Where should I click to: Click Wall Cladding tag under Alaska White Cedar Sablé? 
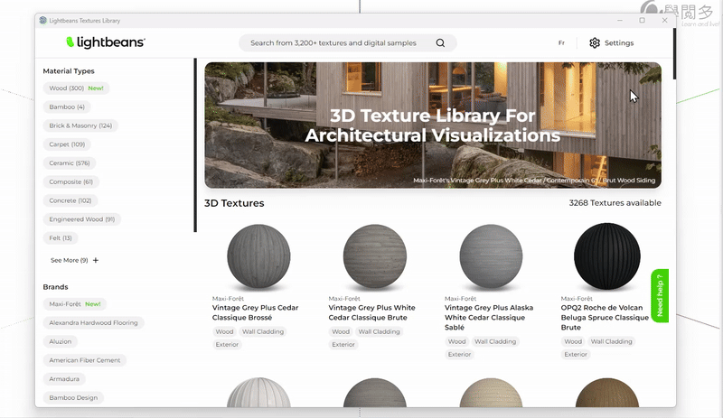(x=495, y=341)
